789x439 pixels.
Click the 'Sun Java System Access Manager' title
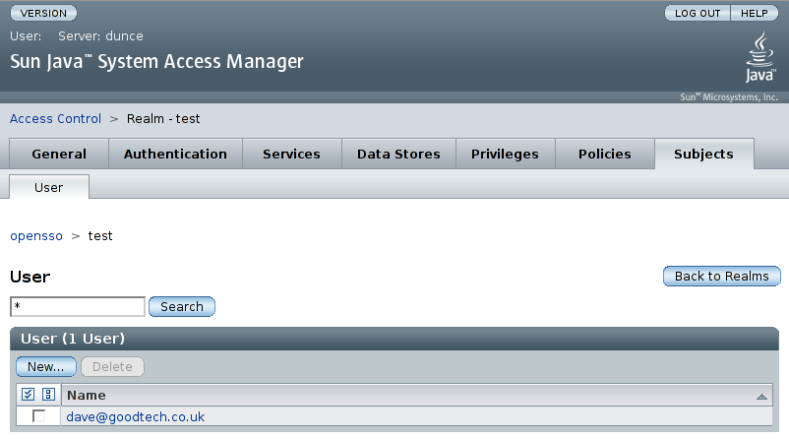click(156, 61)
